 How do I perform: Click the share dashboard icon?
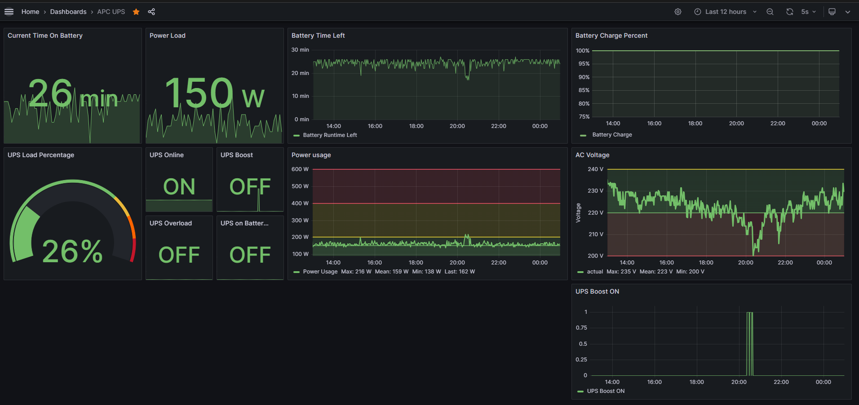coord(151,12)
